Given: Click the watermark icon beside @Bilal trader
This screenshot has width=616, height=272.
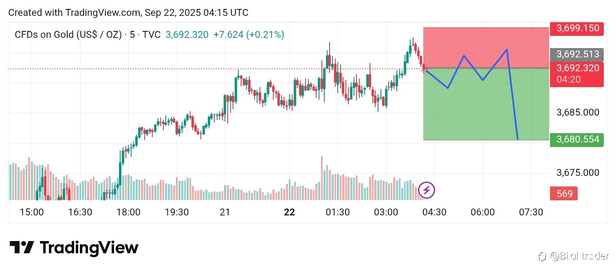Looking at the screenshot, I should (542, 257).
